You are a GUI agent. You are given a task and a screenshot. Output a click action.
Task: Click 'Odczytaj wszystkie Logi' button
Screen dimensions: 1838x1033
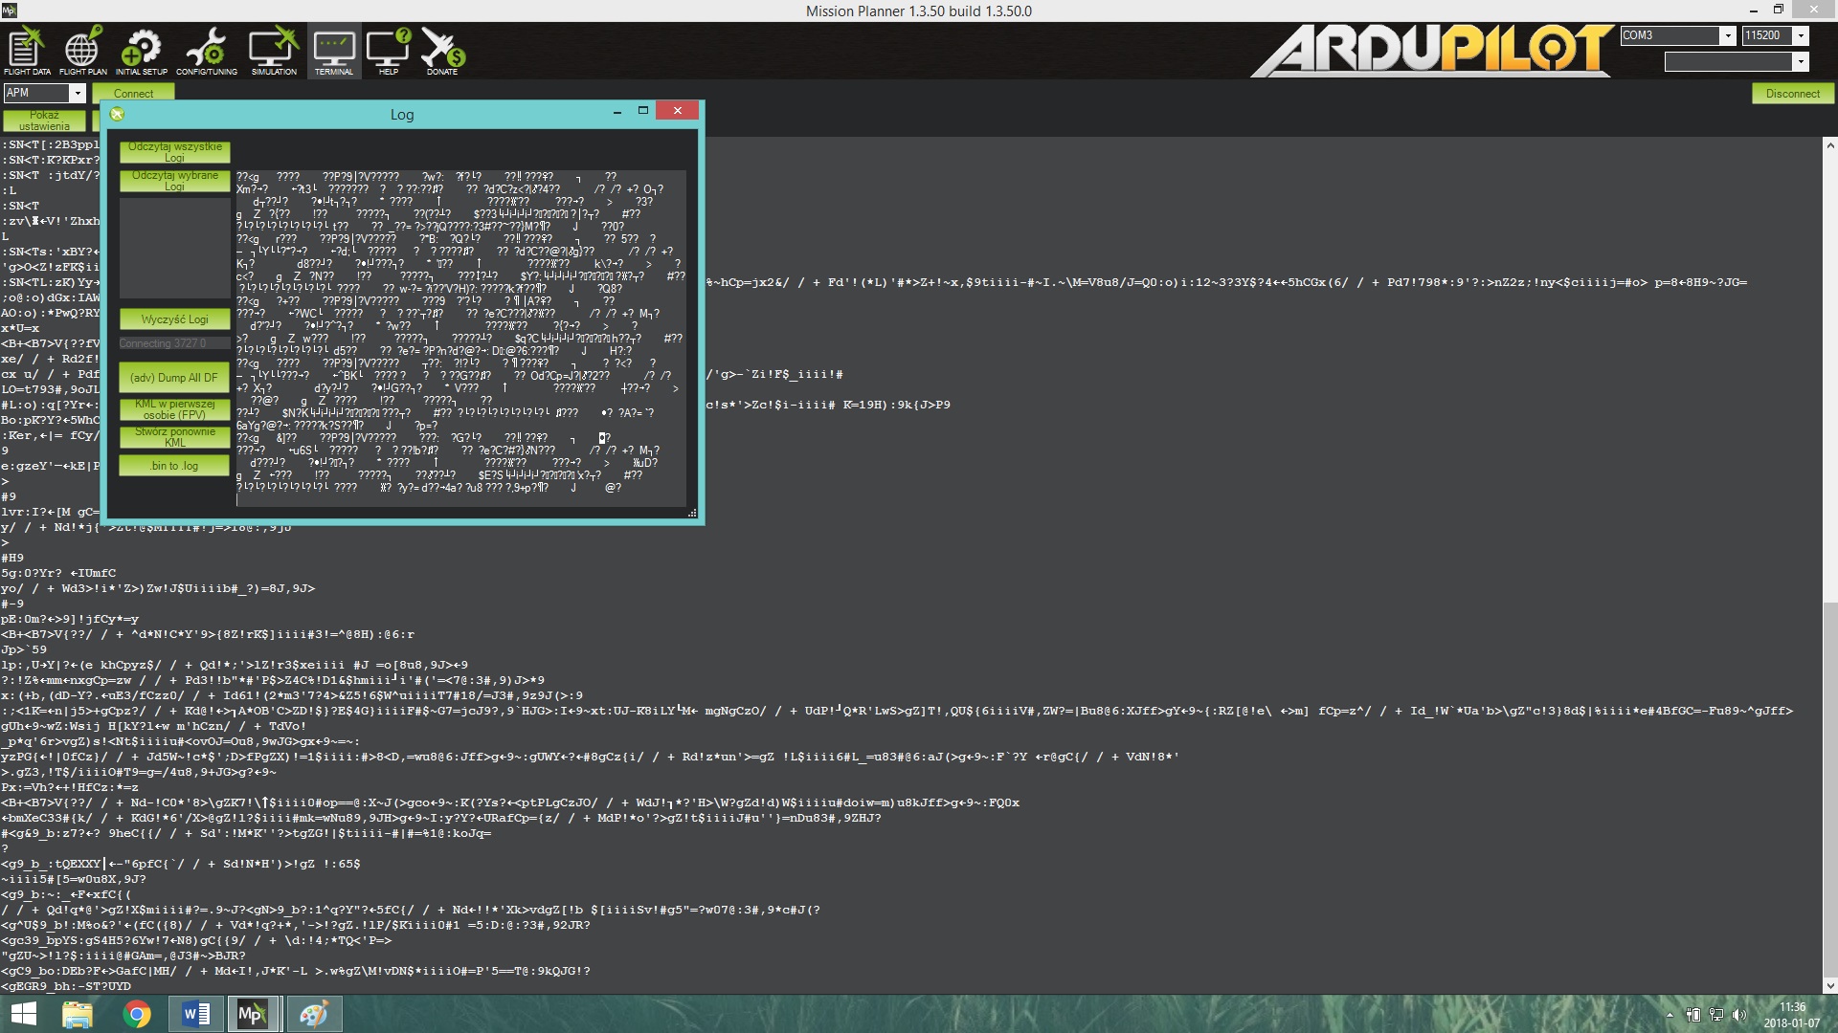[x=174, y=152]
